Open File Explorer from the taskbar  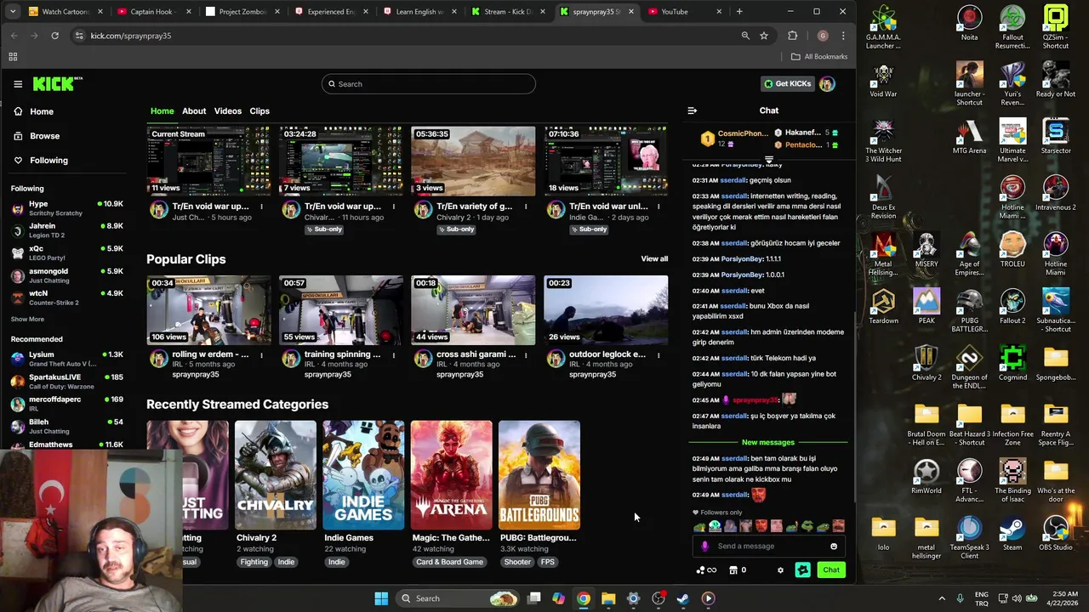point(608,598)
